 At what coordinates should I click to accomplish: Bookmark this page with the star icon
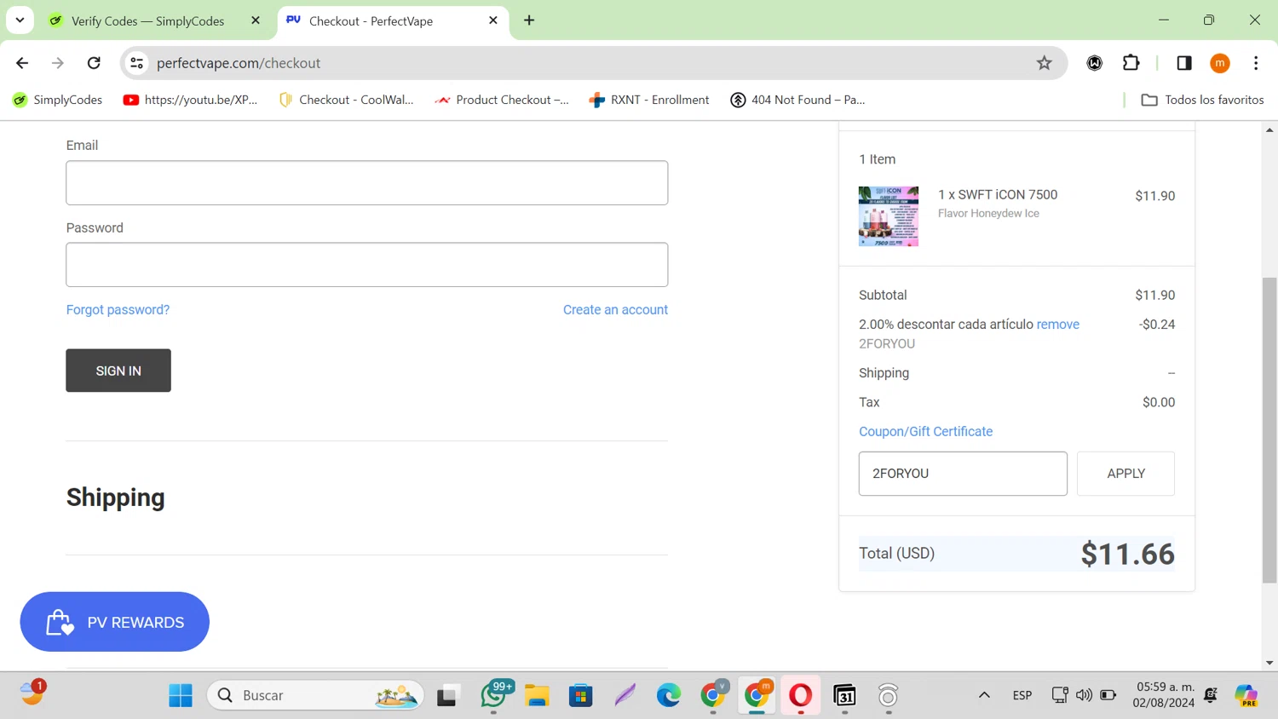pos(1044,63)
